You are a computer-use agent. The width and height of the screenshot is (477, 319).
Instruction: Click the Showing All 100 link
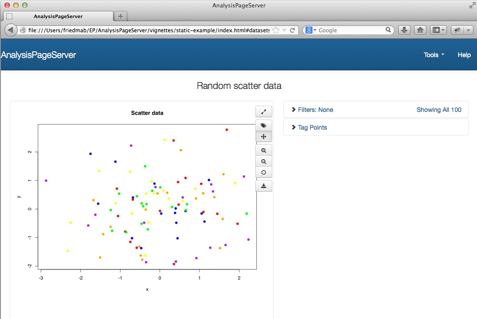tap(438, 110)
